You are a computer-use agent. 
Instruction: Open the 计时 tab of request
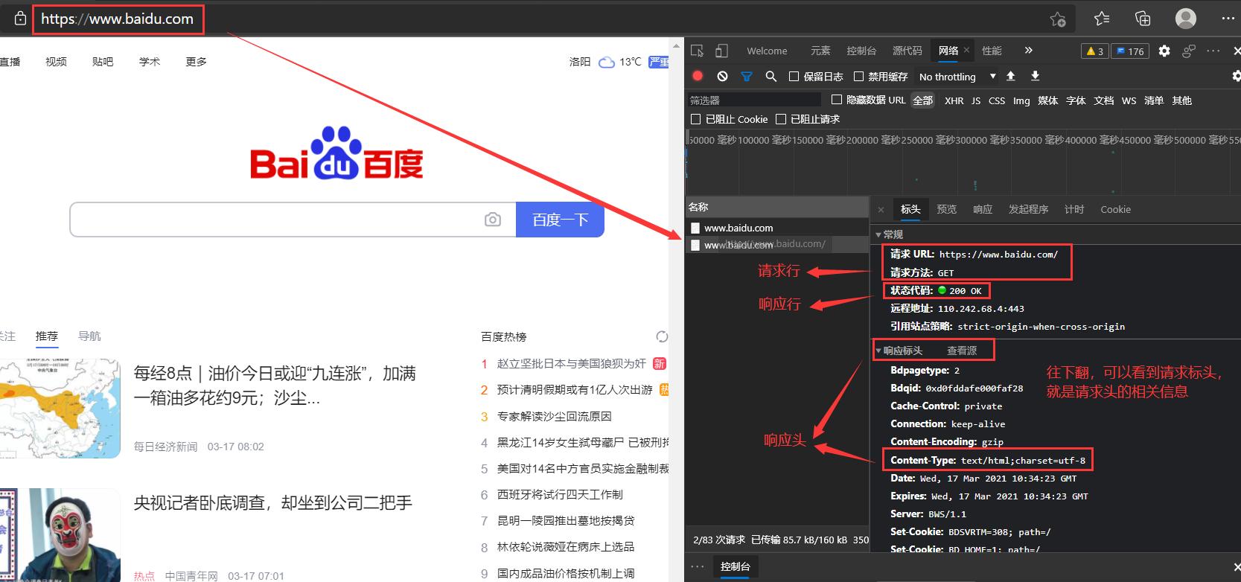[1074, 210]
